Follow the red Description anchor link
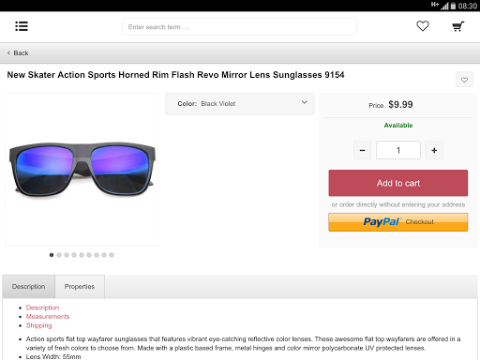Viewport: 480px width, 360px height. pos(42,307)
